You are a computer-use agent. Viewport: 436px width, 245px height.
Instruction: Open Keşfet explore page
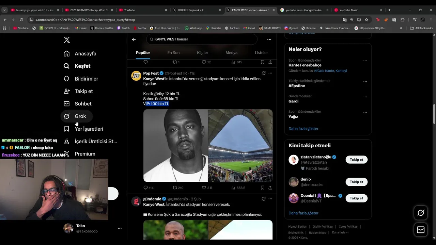click(77, 66)
